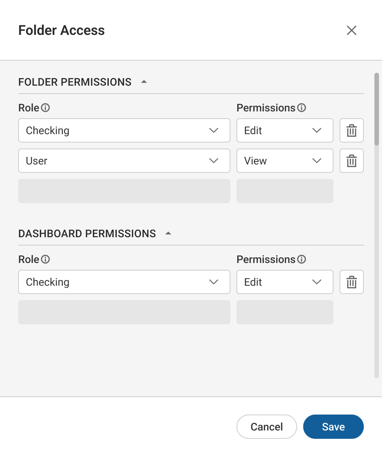Image resolution: width=382 pixels, height=457 pixels.
Task: Open the View permission dropdown for User
Action: click(285, 161)
